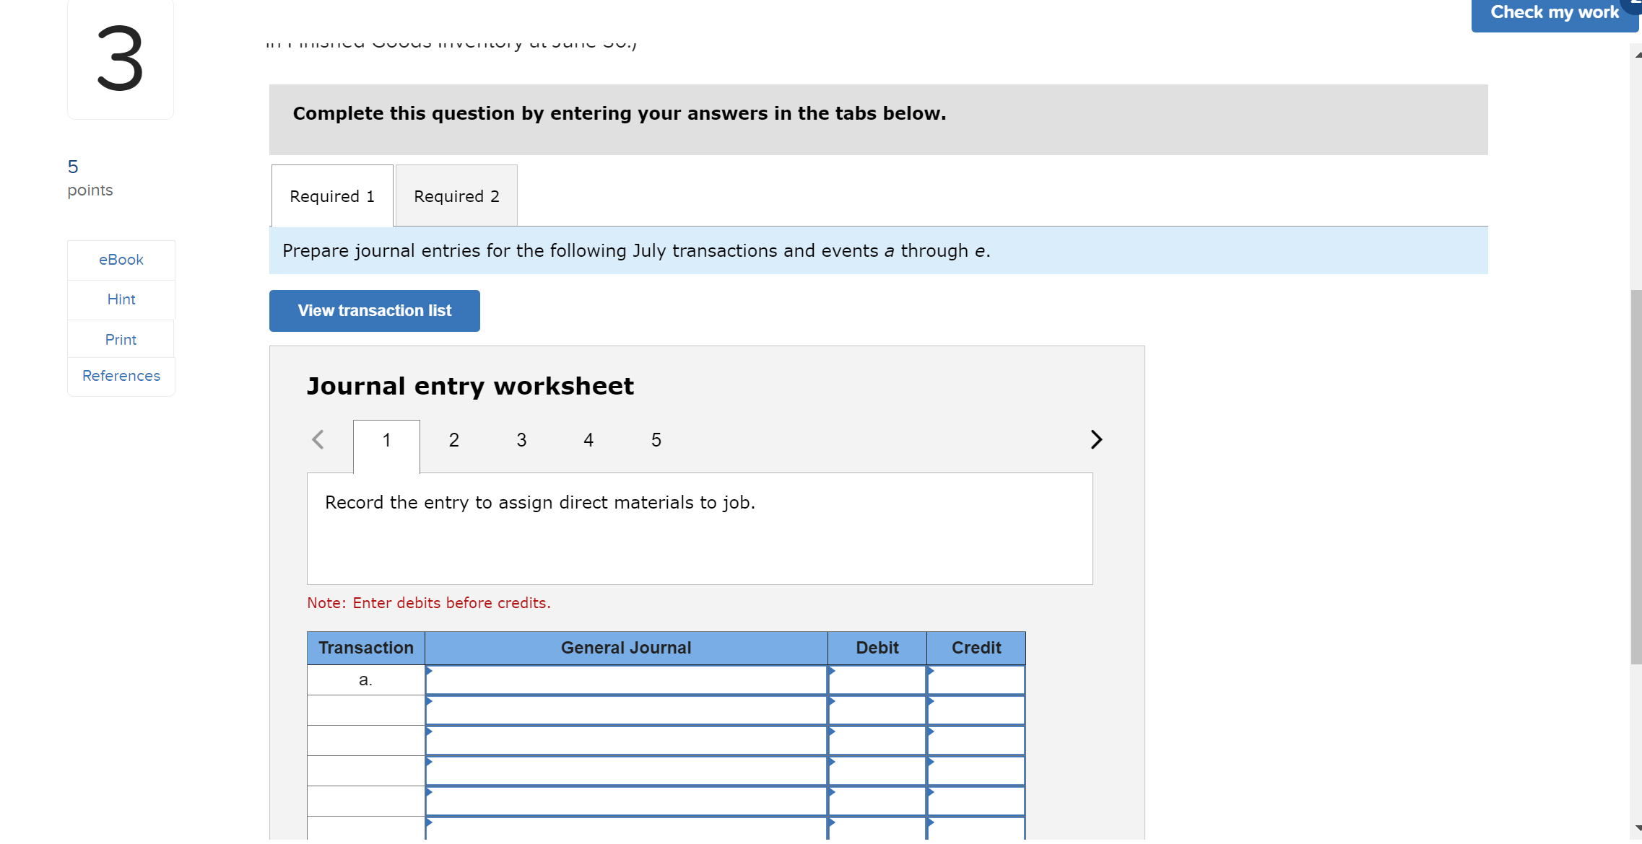Switch to Required 1 tab
The image size is (1642, 844).
[x=332, y=196]
